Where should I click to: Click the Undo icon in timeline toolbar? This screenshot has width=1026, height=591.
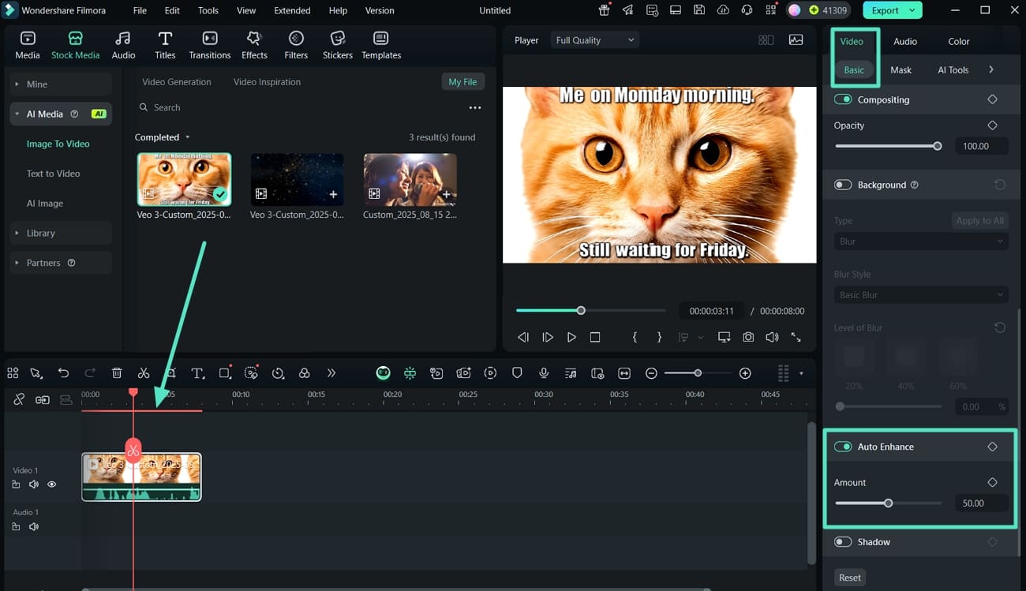63,373
